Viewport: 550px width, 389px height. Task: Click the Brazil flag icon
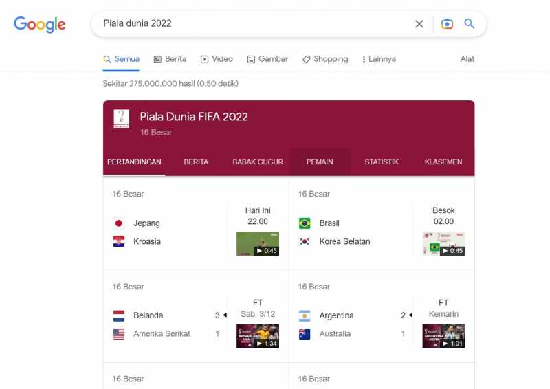point(305,223)
